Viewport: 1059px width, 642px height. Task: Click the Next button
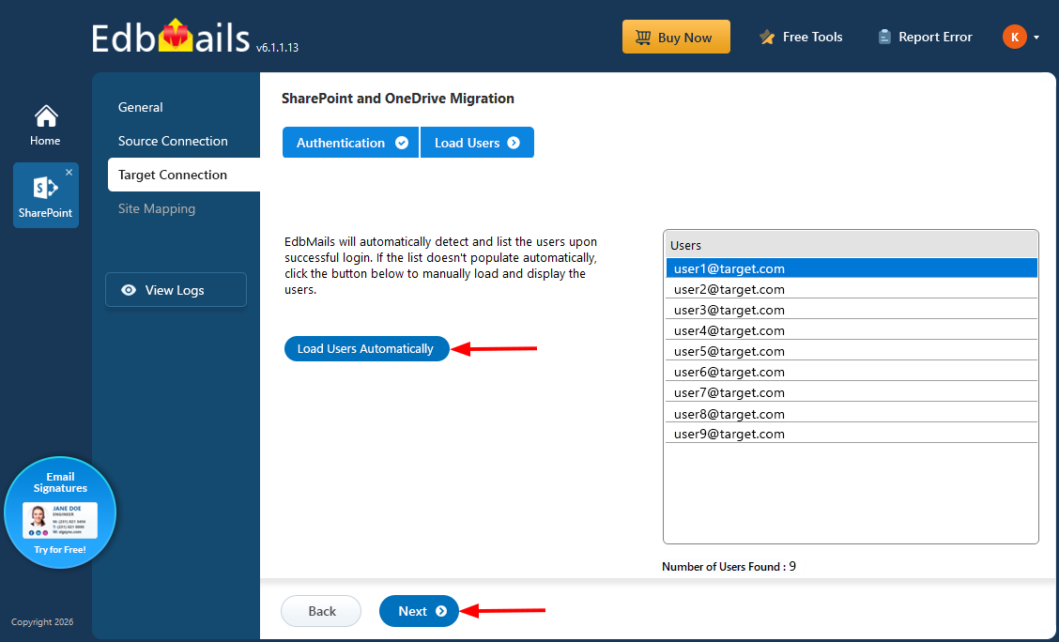click(x=420, y=611)
